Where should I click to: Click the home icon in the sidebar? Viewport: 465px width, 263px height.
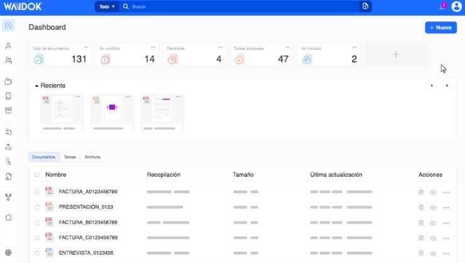pos(8,26)
